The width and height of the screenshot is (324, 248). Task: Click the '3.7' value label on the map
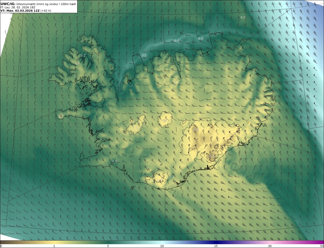[x=171, y=177]
